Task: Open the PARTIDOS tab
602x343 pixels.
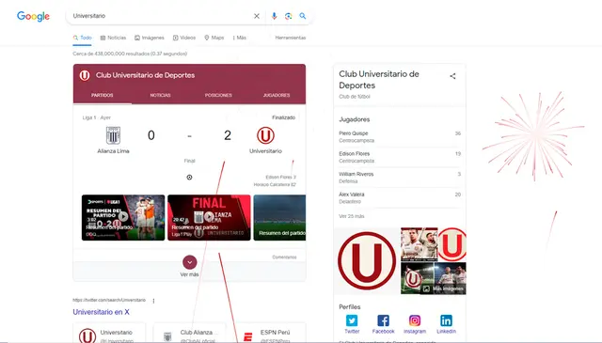Action: click(103, 95)
